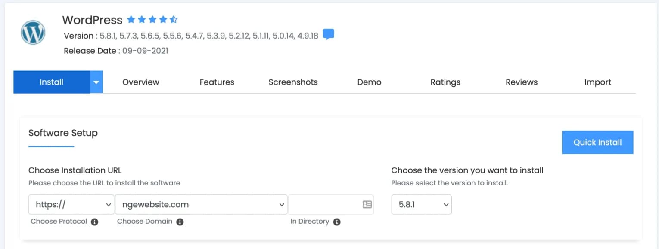Click info icon beside Choose Protocol

95,222
